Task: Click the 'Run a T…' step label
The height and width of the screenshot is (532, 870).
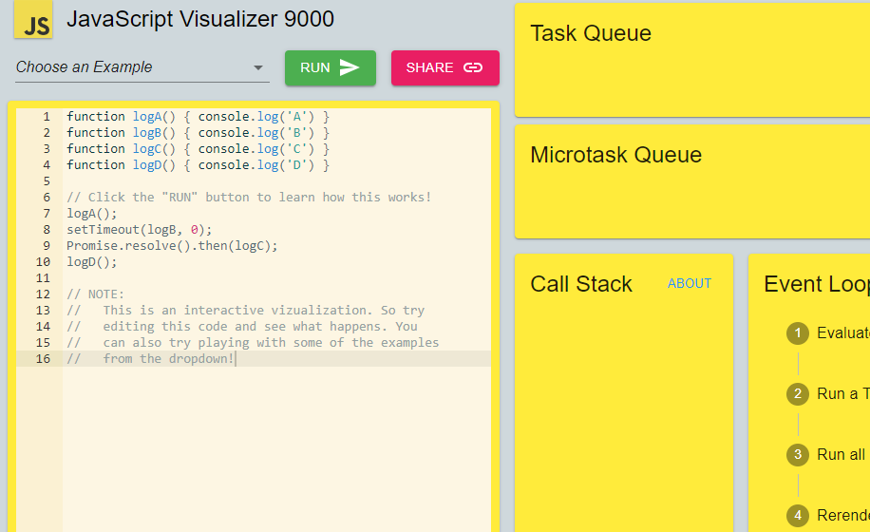Action: pos(843,394)
